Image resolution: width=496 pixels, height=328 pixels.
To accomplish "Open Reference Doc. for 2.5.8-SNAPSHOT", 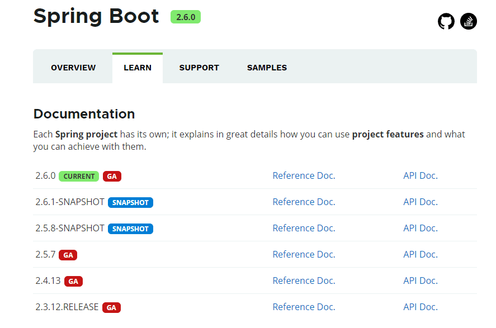I will coord(304,228).
